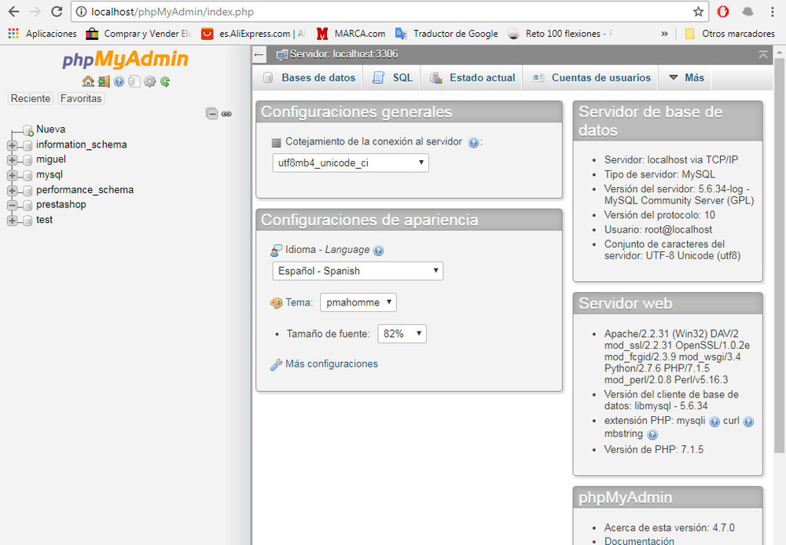Screen dimensions: 786x545
Task: Click the phpMyAdmin logo
Action: click(125, 59)
